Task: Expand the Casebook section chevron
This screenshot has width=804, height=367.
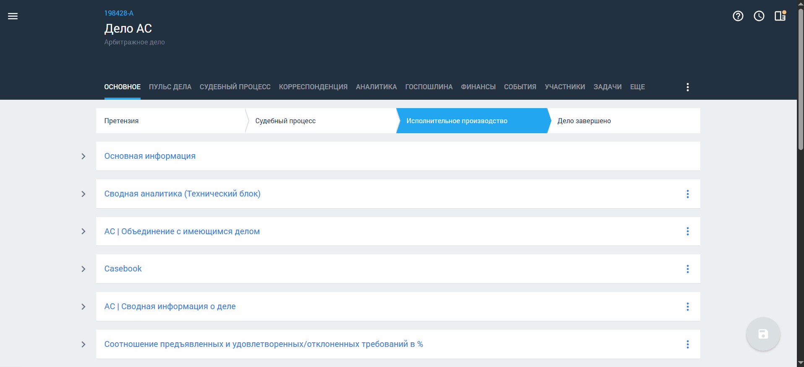Action: click(x=84, y=269)
